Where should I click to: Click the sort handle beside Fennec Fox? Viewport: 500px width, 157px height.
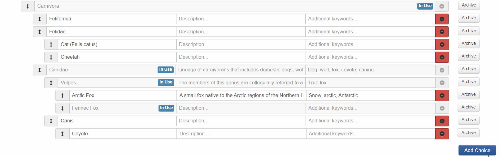coord(62,108)
